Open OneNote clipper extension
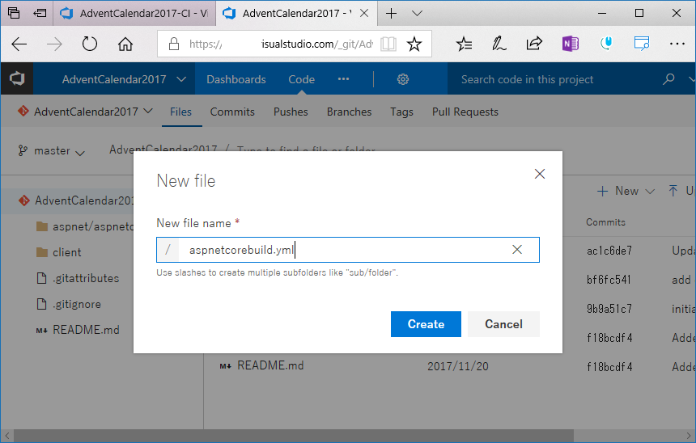This screenshot has height=443, width=696. pyautogui.click(x=571, y=44)
